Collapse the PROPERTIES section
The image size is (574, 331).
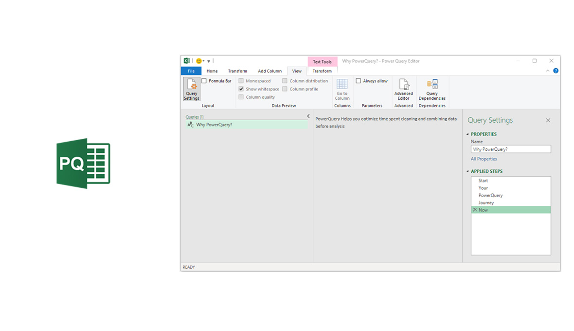[x=468, y=134]
